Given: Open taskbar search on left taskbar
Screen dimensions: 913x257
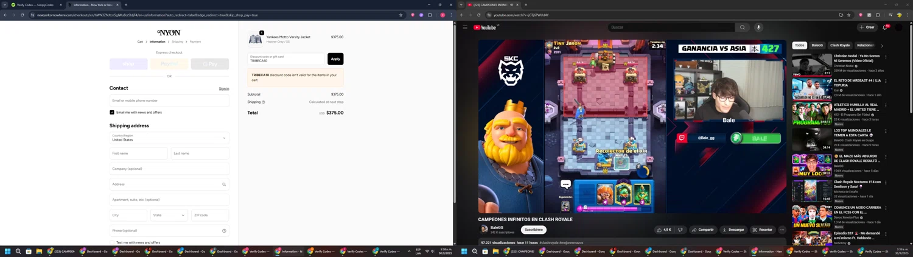Looking at the screenshot, I should [18, 251].
